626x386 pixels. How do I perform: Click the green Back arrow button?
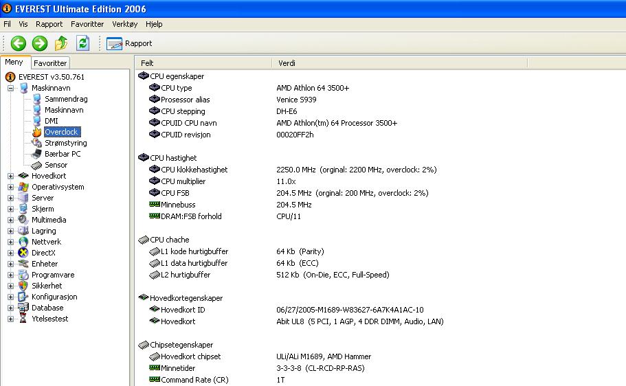coord(18,43)
